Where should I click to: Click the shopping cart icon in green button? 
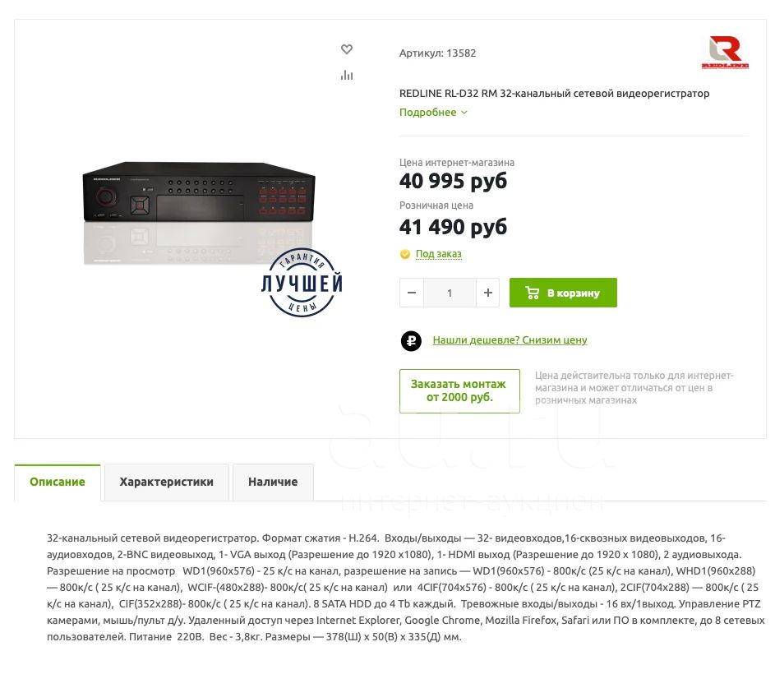click(533, 293)
